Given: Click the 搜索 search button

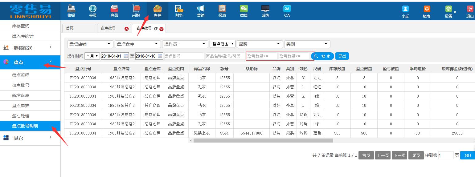Looking at the screenshot, I should tap(322, 56).
